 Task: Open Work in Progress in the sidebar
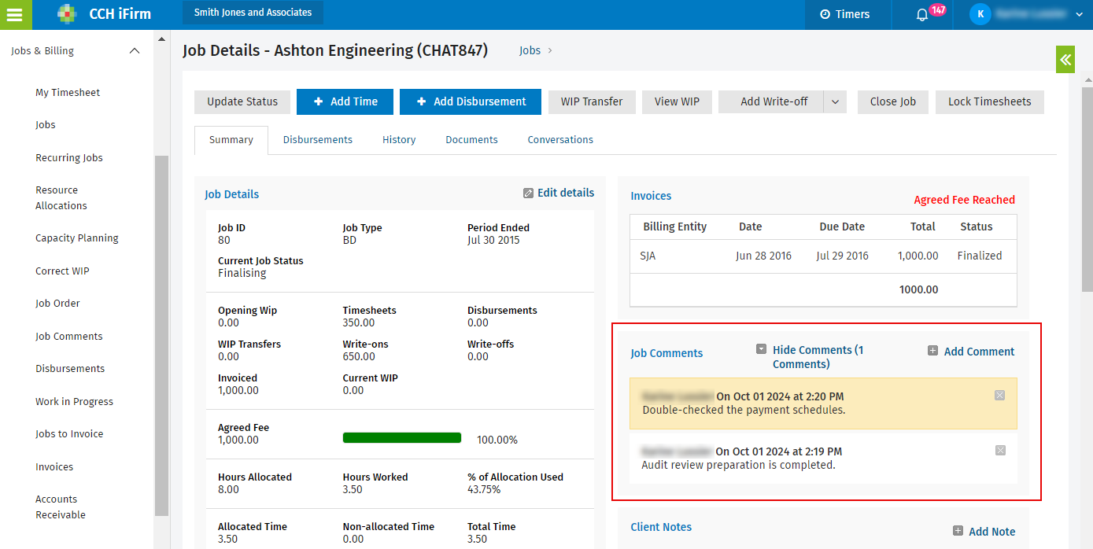click(x=74, y=402)
